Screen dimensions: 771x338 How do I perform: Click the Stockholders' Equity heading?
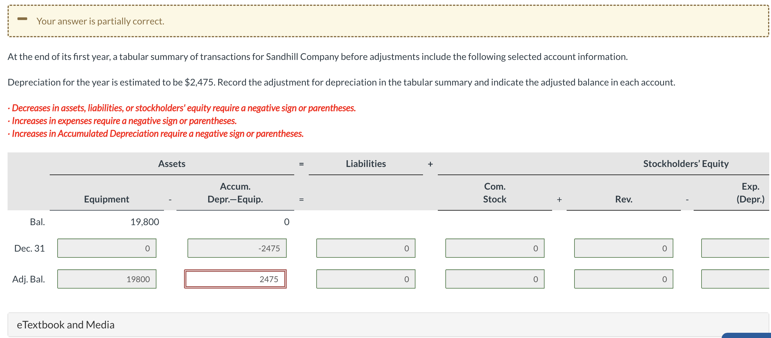click(686, 164)
